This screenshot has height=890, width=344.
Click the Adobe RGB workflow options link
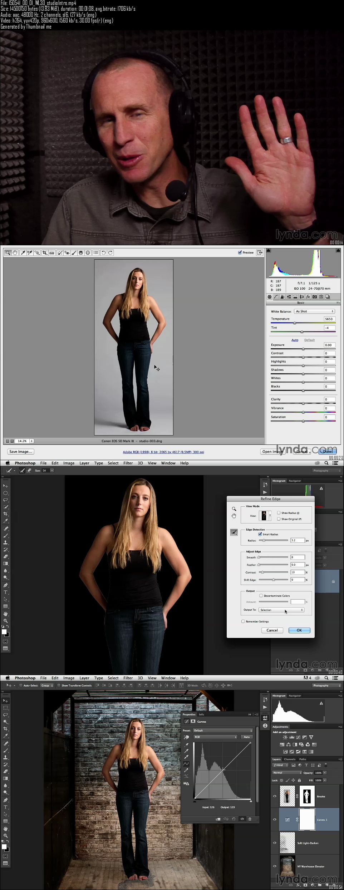coord(163,452)
